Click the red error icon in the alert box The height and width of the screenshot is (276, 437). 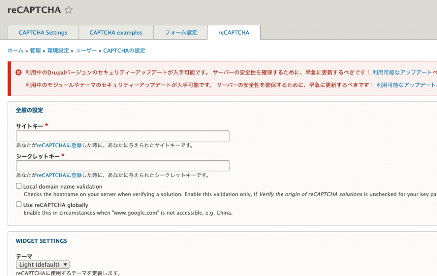[18, 73]
